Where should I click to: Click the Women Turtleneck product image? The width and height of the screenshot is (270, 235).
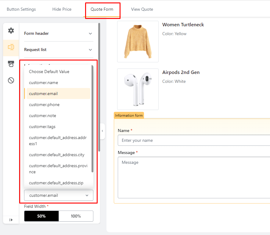[x=138, y=42]
